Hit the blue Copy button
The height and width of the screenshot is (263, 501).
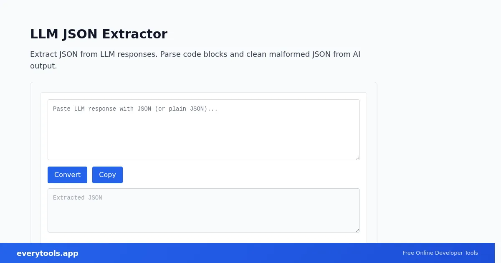107,175
